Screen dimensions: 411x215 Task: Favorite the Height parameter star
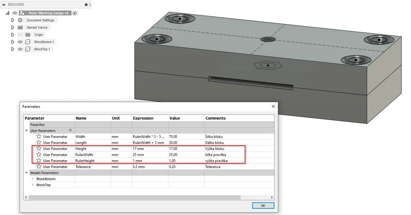coord(39,148)
